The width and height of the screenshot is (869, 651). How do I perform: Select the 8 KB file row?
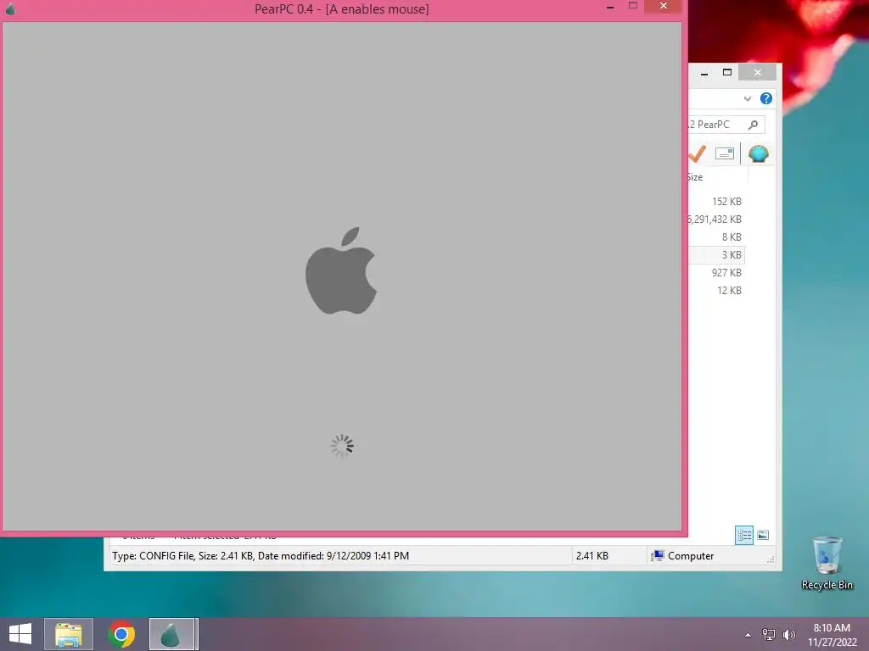tap(716, 237)
